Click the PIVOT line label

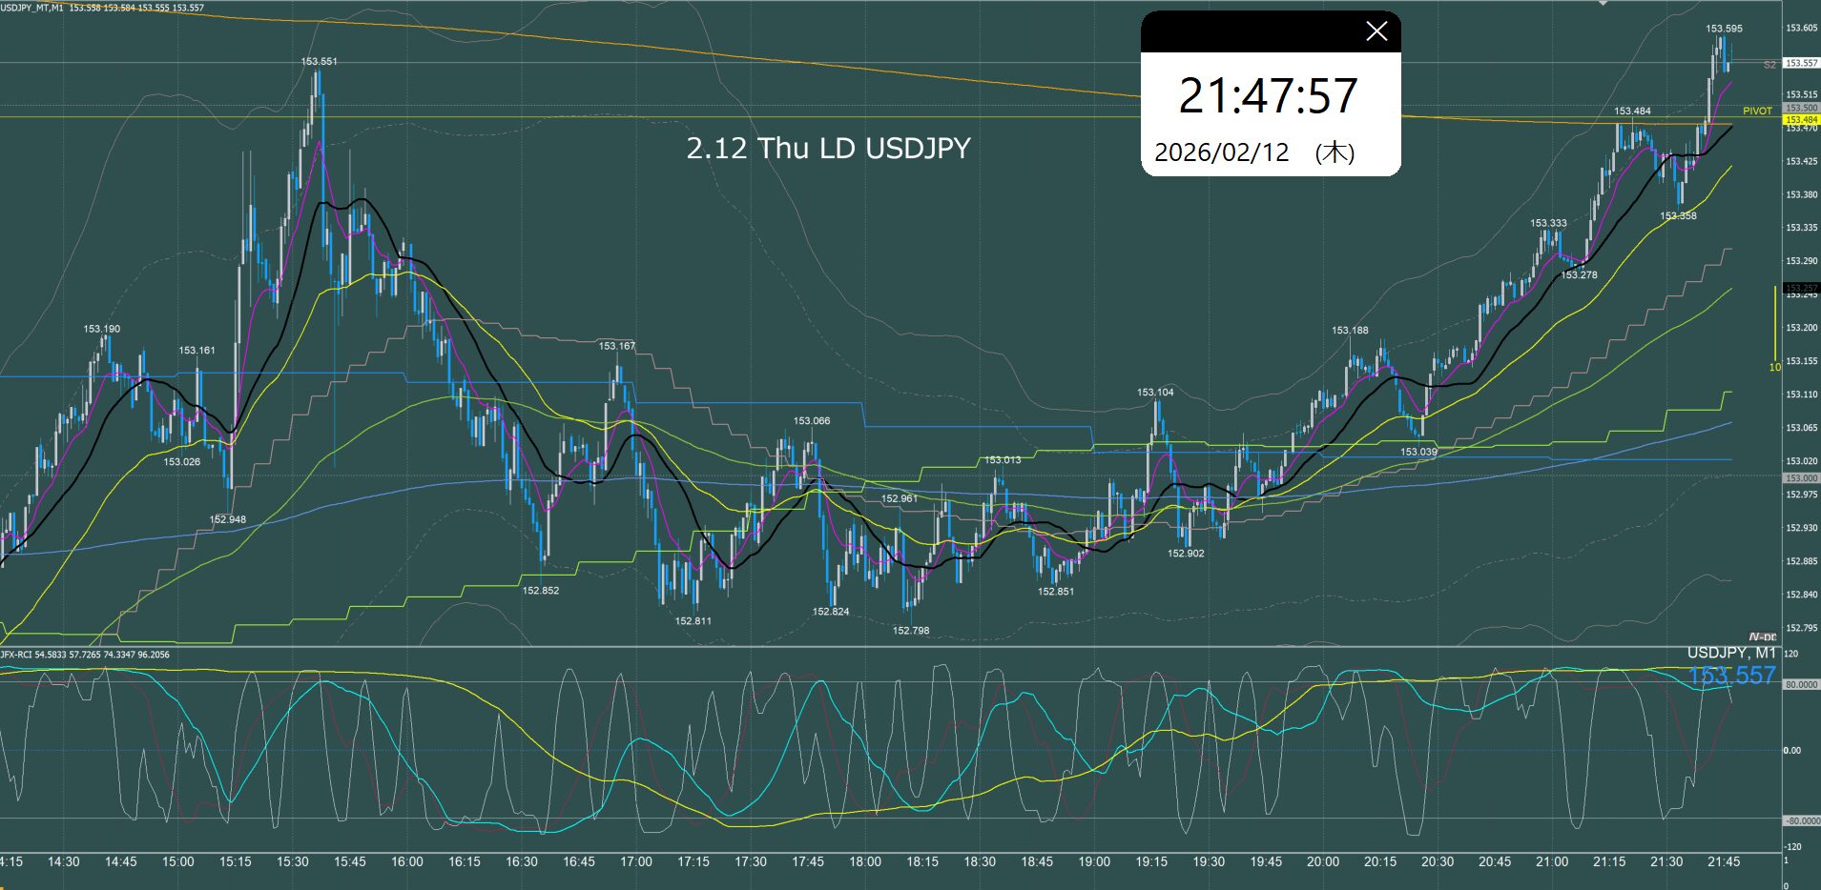coord(1757,111)
